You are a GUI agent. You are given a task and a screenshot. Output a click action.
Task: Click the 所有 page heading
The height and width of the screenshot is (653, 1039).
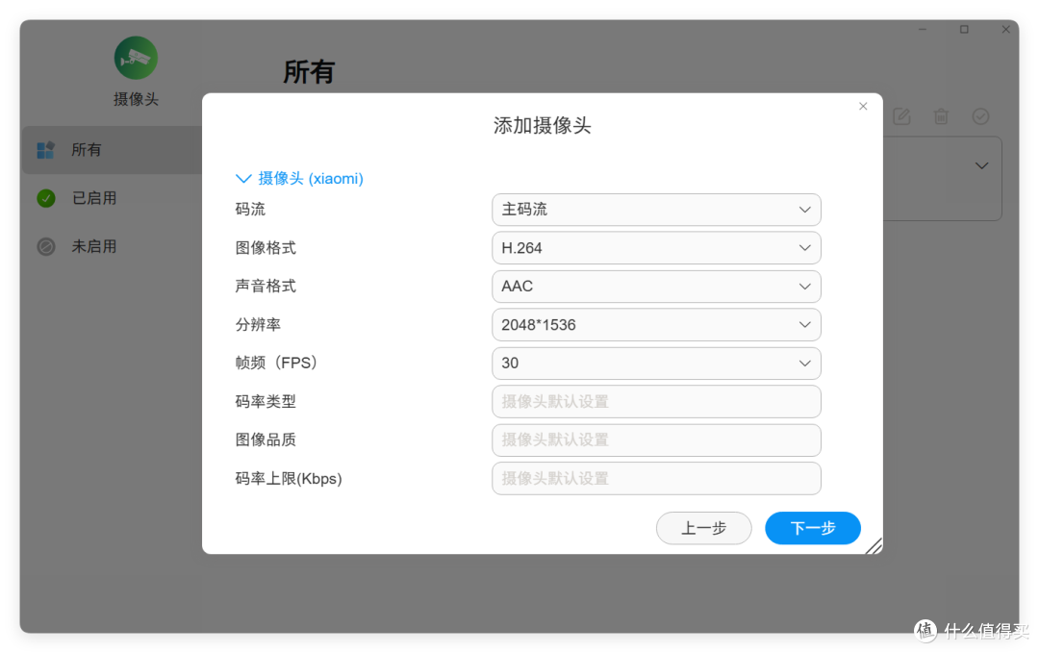309,71
